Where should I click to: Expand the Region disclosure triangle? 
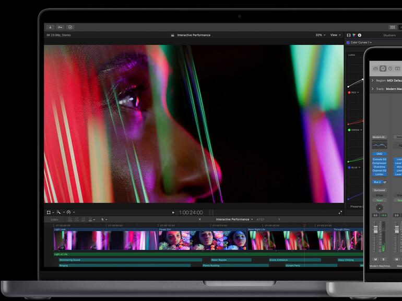[372, 81]
